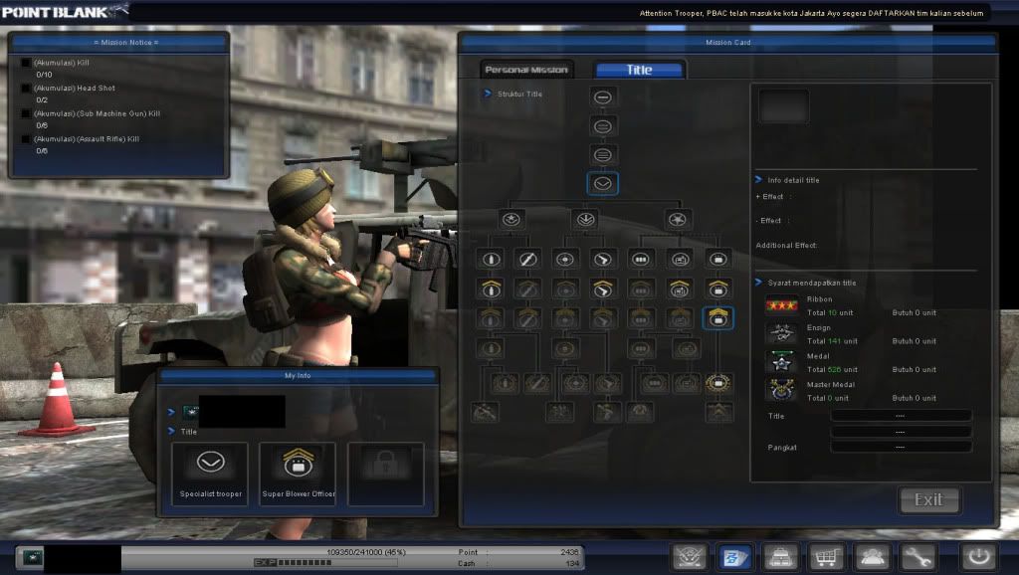The width and height of the screenshot is (1019, 575).
Task: Select the single-chevron pistol title icon
Action: tap(602, 287)
